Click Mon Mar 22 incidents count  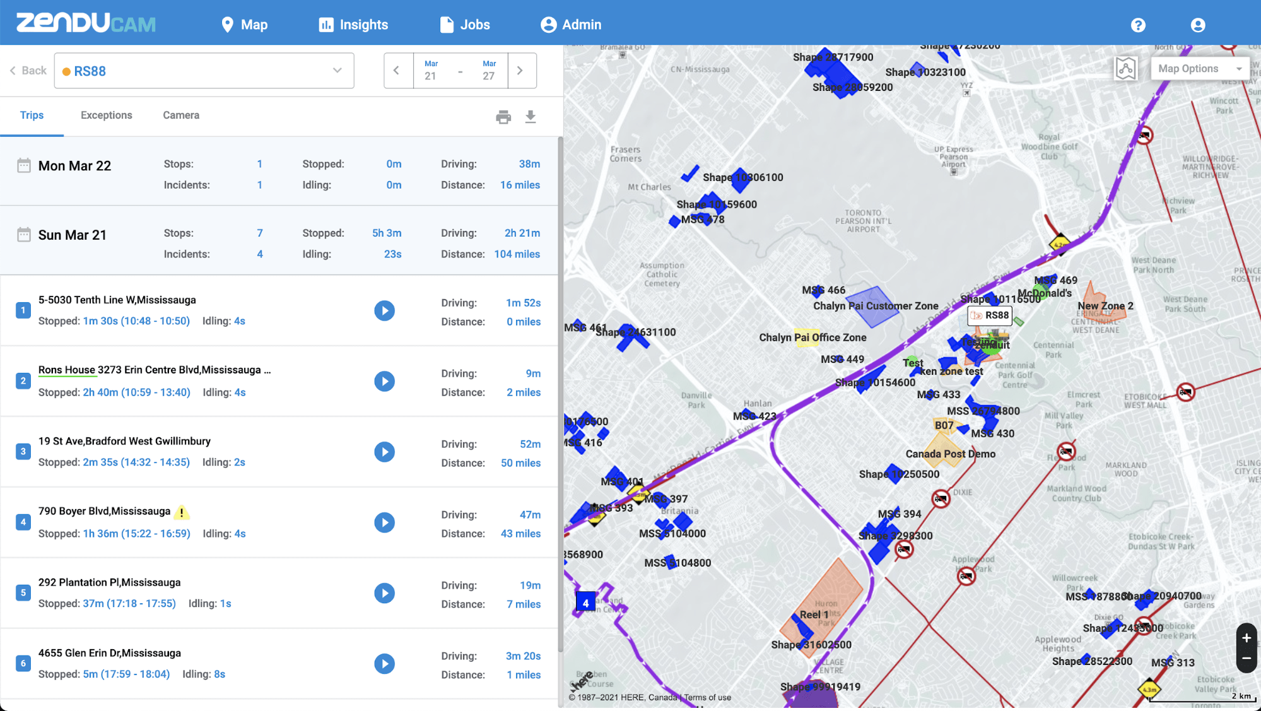(x=259, y=185)
